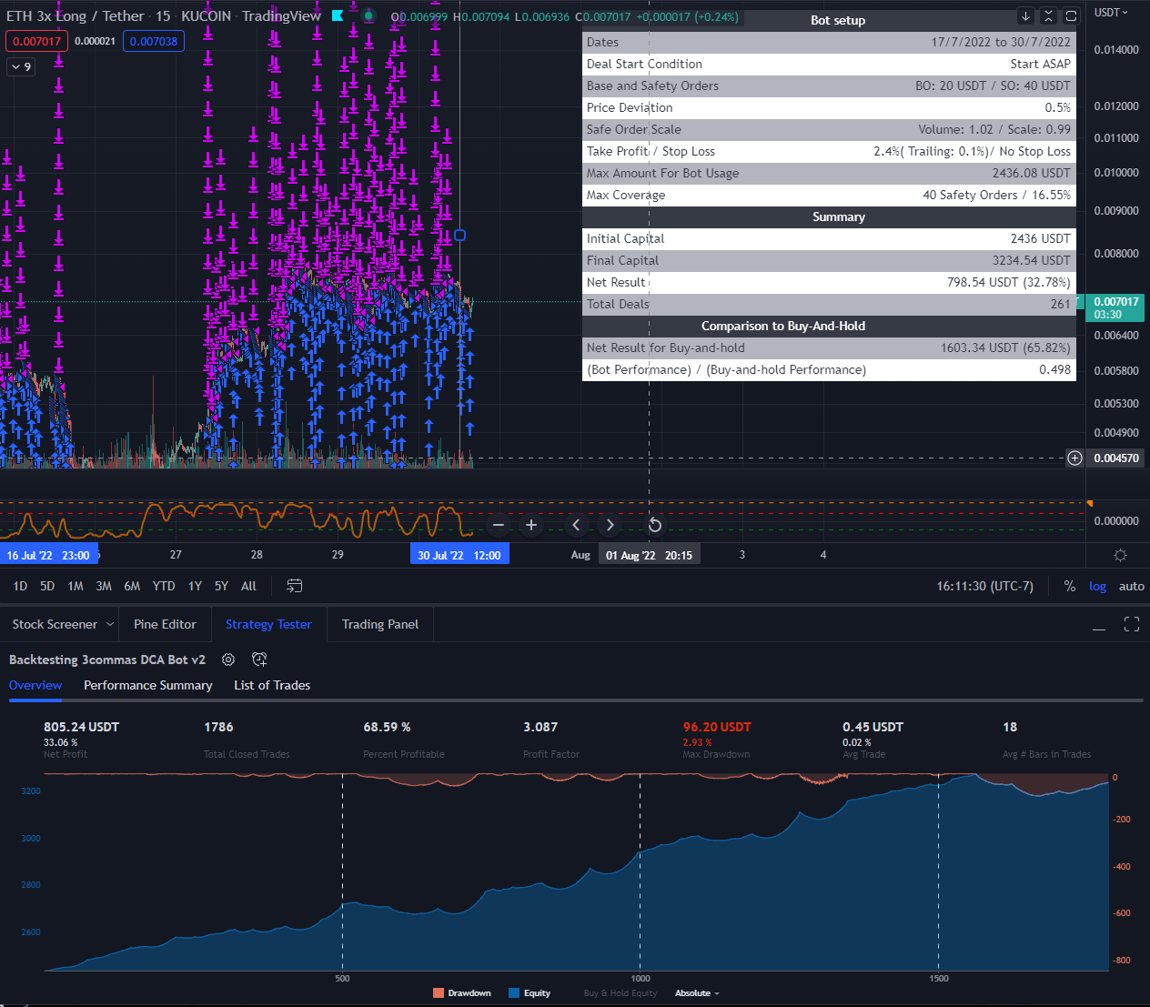Switch to the Strategy Tester tab

click(268, 624)
